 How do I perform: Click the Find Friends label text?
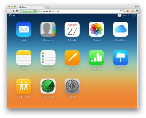point(24,97)
